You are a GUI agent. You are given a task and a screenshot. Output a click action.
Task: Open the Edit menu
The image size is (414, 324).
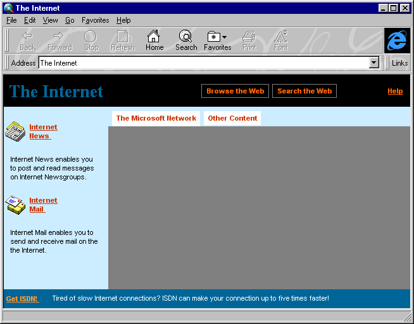click(30, 20)
